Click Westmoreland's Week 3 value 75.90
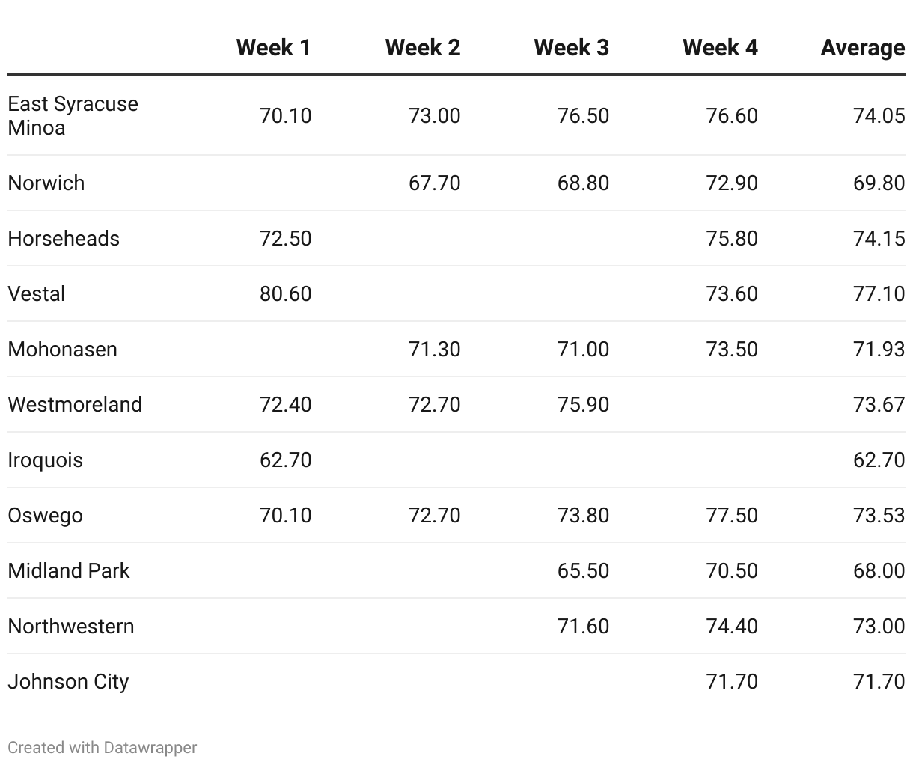The height and width of the screenshot is (765, 913). click(583, 404)
